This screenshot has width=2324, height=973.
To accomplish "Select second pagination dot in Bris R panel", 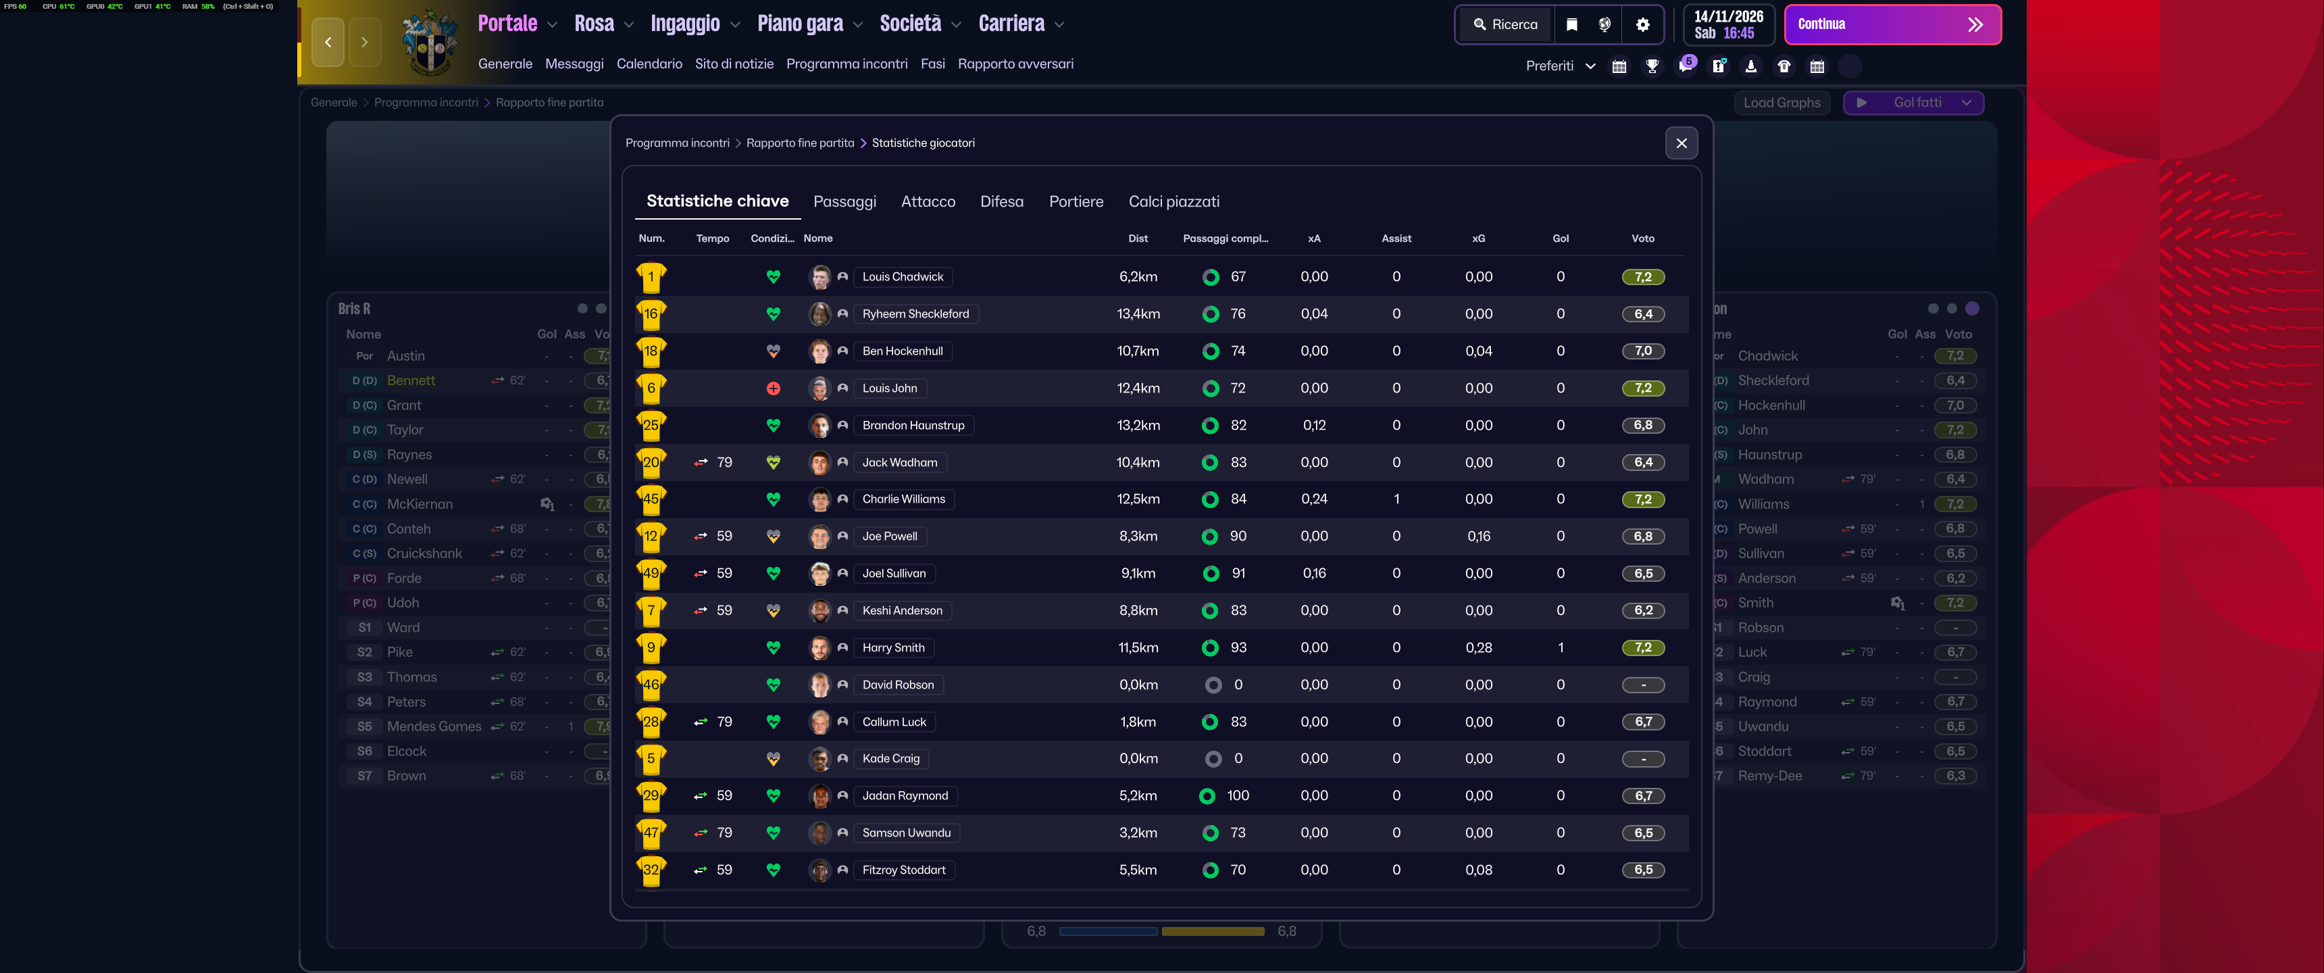I will [601, 309].
